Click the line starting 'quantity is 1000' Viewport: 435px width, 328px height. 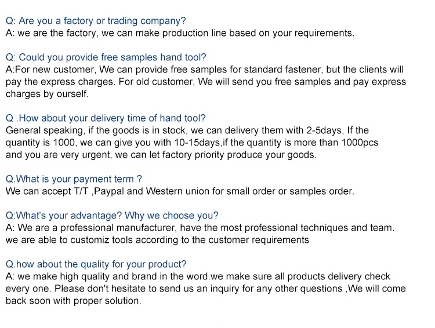[x=192, y=143]
